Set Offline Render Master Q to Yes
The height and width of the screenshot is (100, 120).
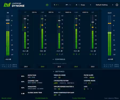click(55, 89)
